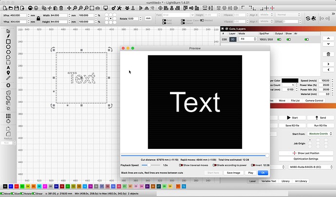Open the layer Mode dropdown showing Fill

coord(248,39)
